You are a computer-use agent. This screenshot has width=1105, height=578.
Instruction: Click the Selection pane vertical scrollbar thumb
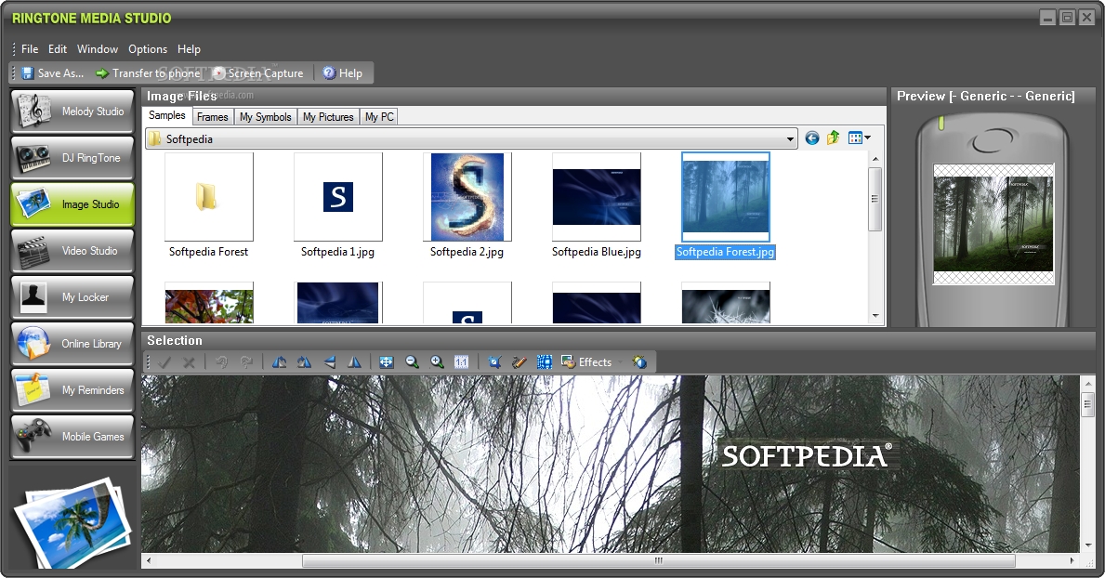point(1086,404)
